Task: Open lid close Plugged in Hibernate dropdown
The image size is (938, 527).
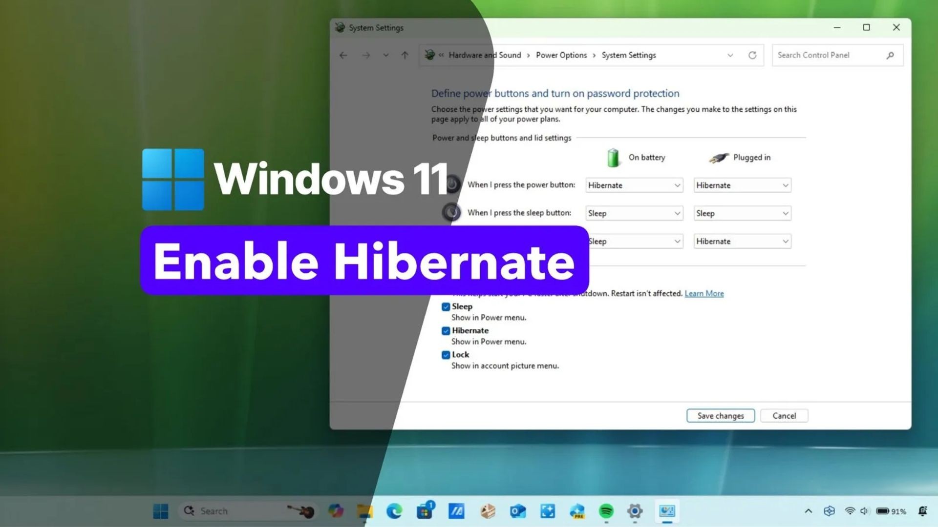Action: click(742, 241)
